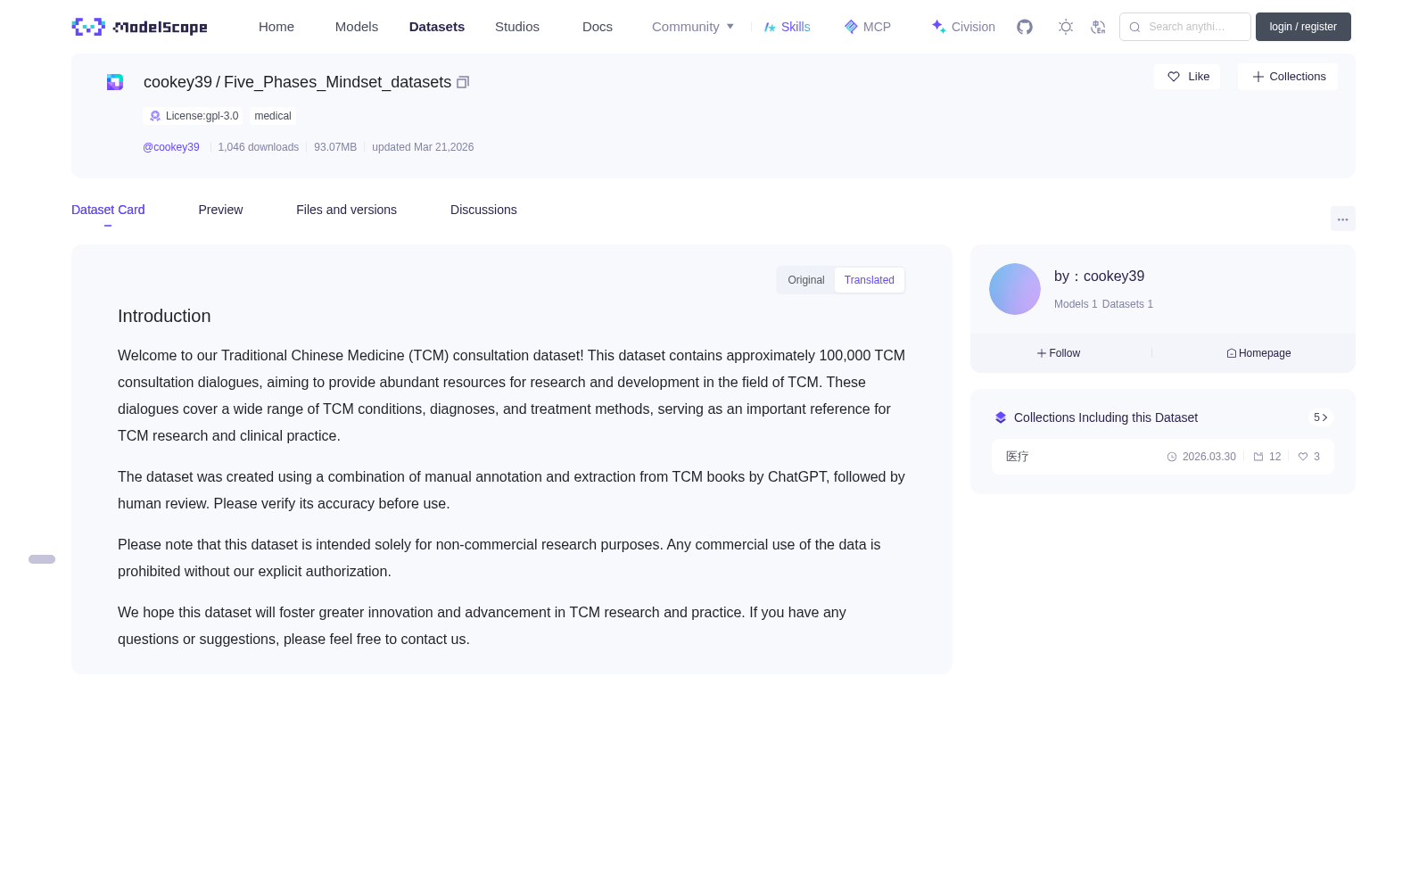The image size is (1427, 892).
Task: Click the by：cookey39 author name
Action: coord(1099,277)
